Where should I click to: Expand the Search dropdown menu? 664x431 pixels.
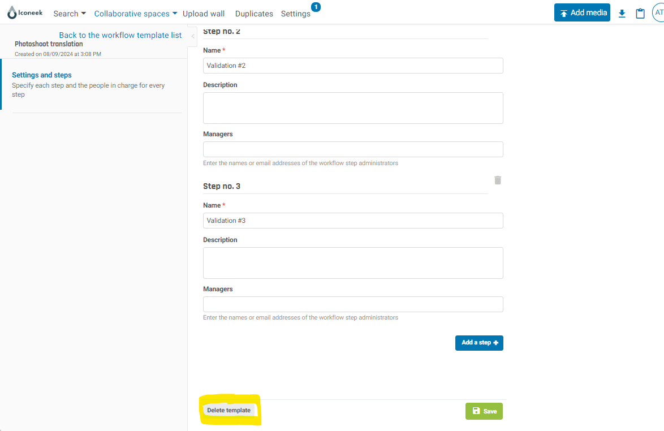70,14
